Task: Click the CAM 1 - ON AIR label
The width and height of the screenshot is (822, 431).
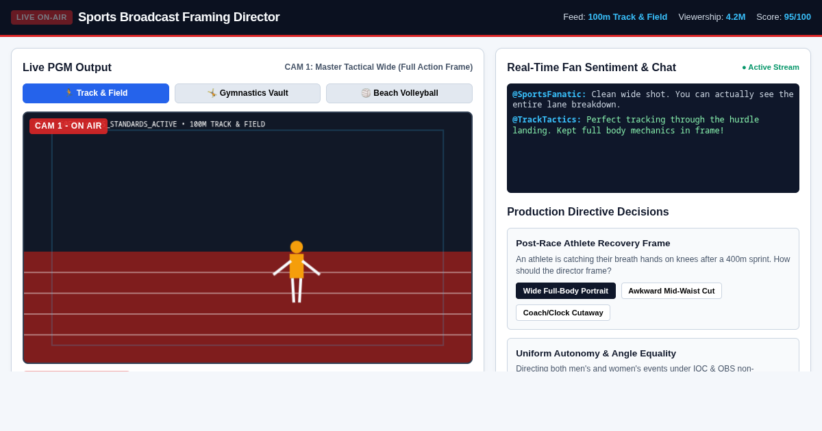Action: (x=68, y=126)
